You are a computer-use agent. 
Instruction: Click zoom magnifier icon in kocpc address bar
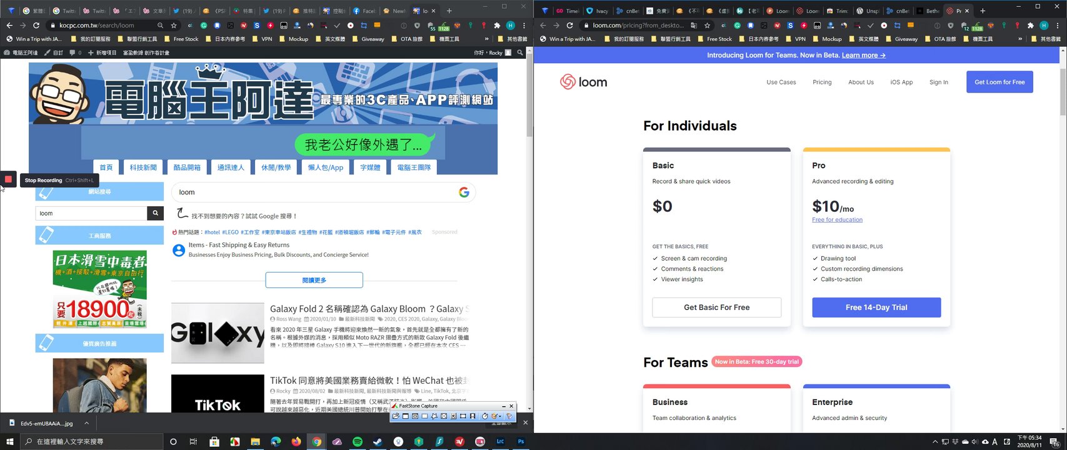(x=161, y=26)
